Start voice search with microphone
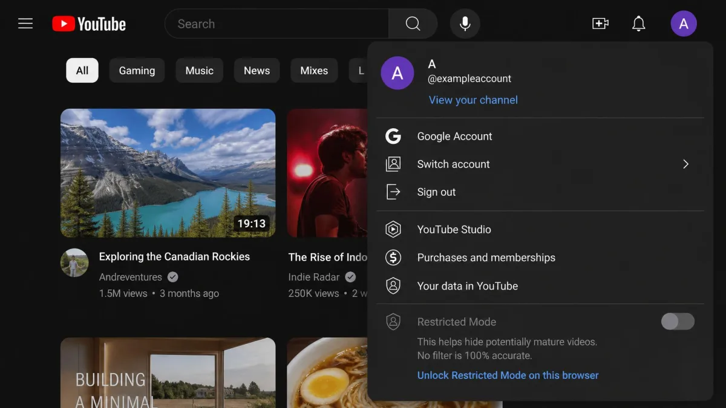 [x=465, y=24]
